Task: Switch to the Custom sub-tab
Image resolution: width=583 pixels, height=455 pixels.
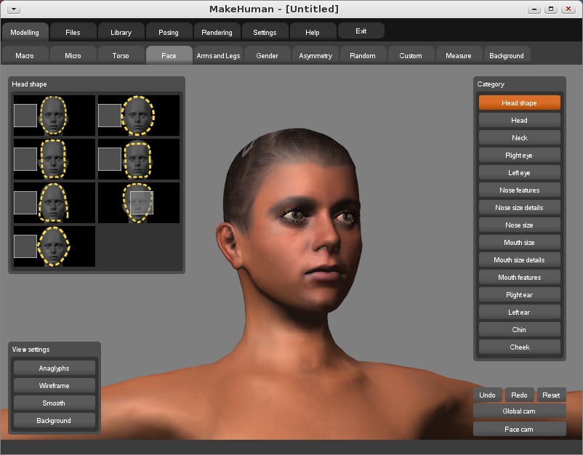Action: click(x=411, y=55)
